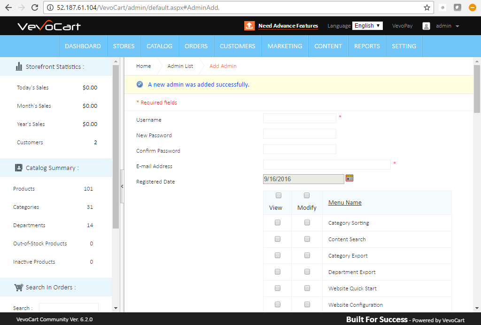Click the browser back arrow
This screenshot has width=481, height=325.
tap(8, 7)
